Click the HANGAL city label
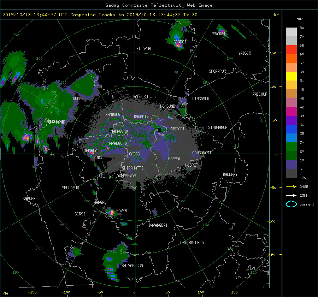This screenshot has height=297, width=318. point(100,202)
